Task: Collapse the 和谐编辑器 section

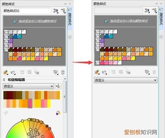Action: (4, 80)
